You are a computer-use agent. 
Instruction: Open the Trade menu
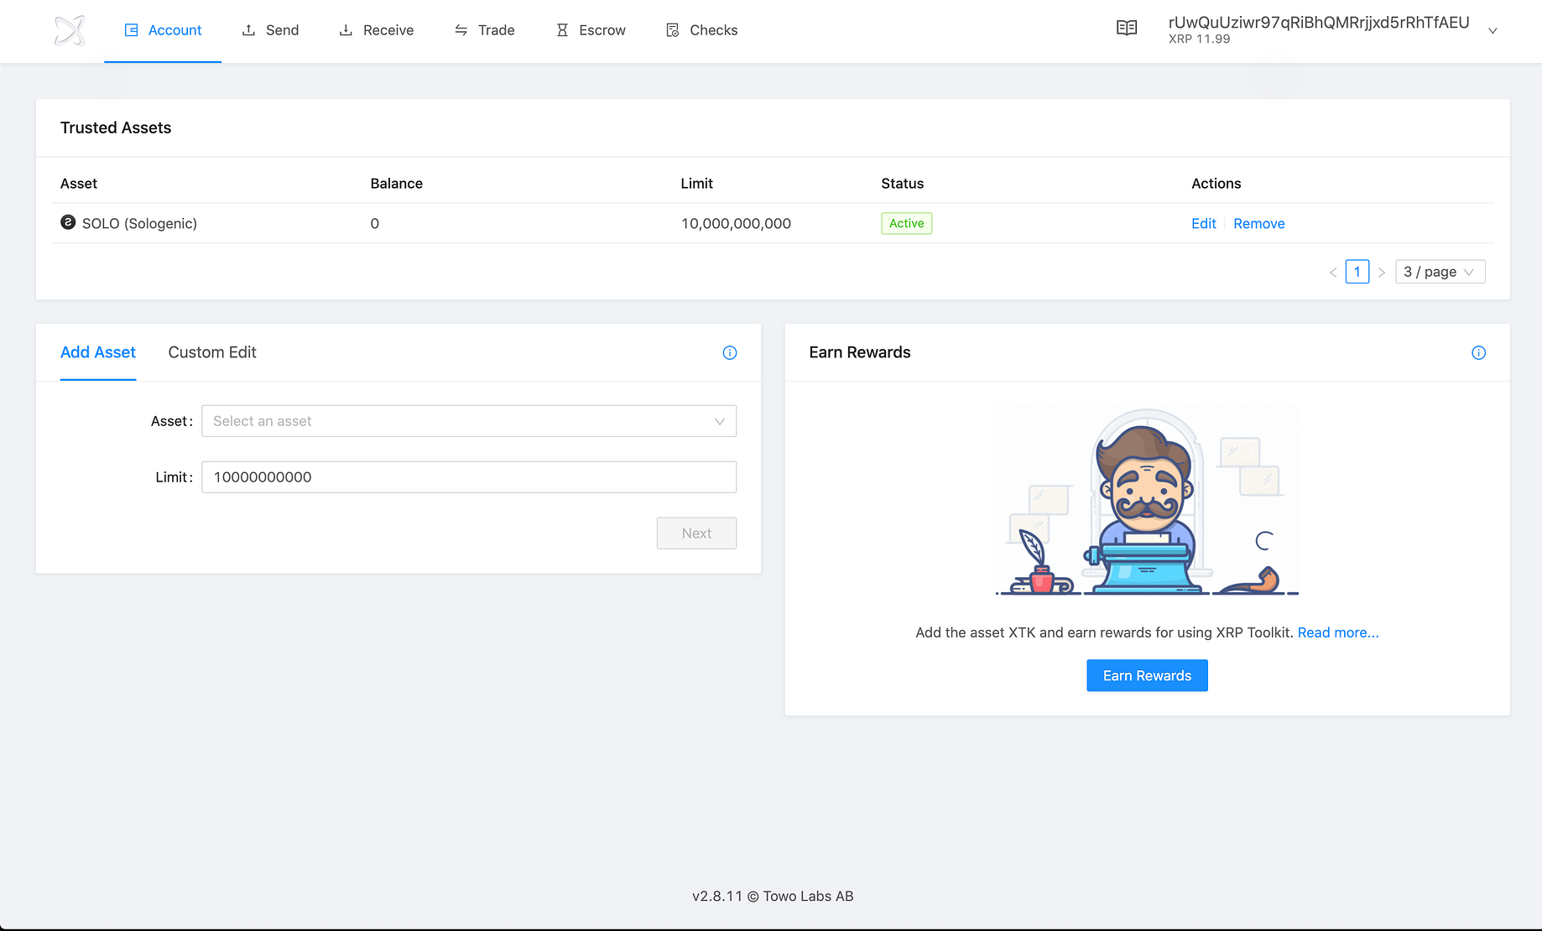[x=484, y=30]
